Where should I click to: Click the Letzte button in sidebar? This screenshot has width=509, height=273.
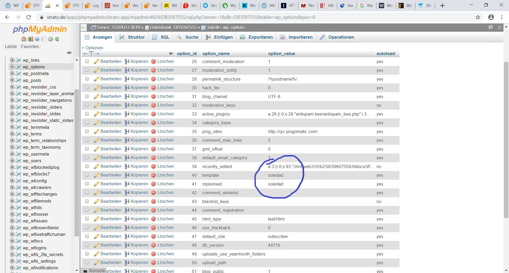coord(11,46)
